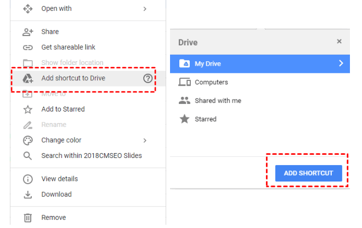Close the Drive location picker dialog
Image resolution: width=362 pixels, height=228 pixels.
coord(339,42)
